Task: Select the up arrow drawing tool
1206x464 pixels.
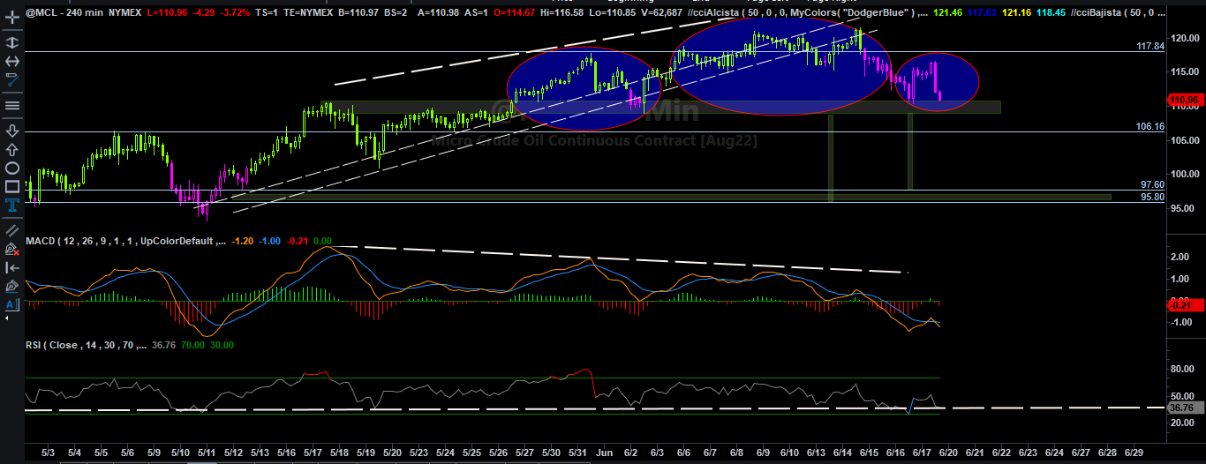Action: point(12,148)
